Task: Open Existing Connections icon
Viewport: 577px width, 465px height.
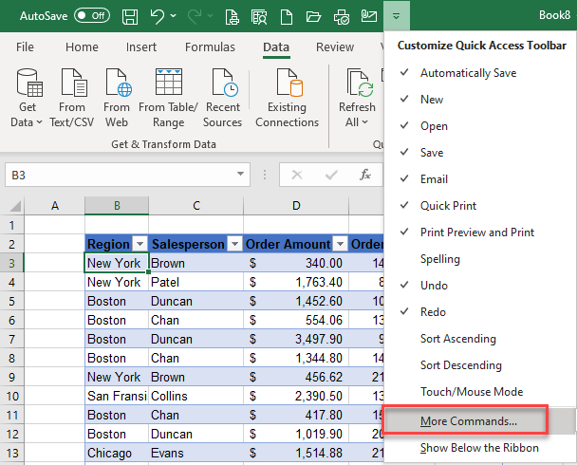Action: pyautogui.click(x=287, y=84)
